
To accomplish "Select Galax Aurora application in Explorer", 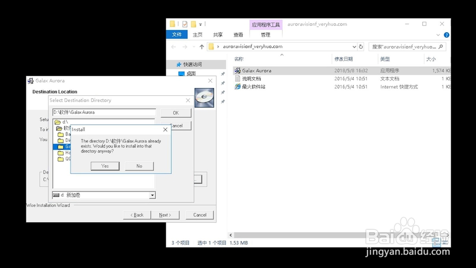I will 257,70.
